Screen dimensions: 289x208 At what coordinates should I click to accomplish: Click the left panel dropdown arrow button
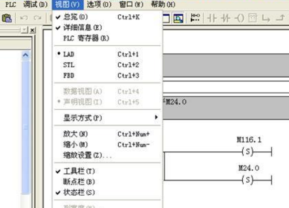[25, 30]
